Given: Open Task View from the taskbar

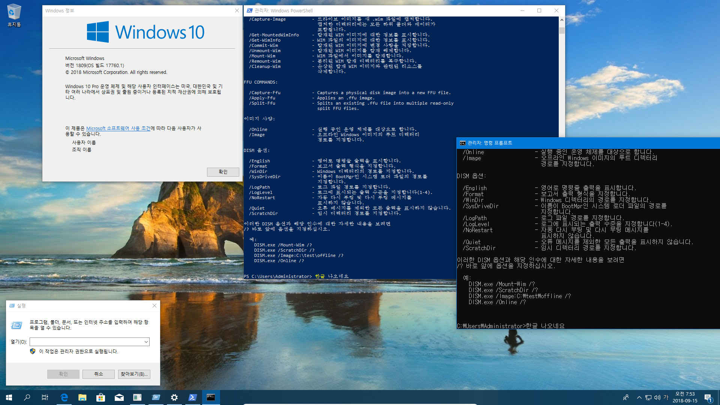Looking at the screenshot, I should coord(45,397).
